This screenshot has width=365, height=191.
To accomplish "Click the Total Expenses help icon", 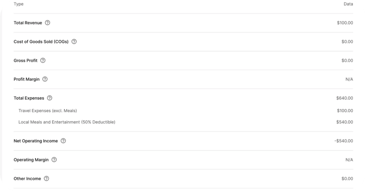I will pos(50,98).
